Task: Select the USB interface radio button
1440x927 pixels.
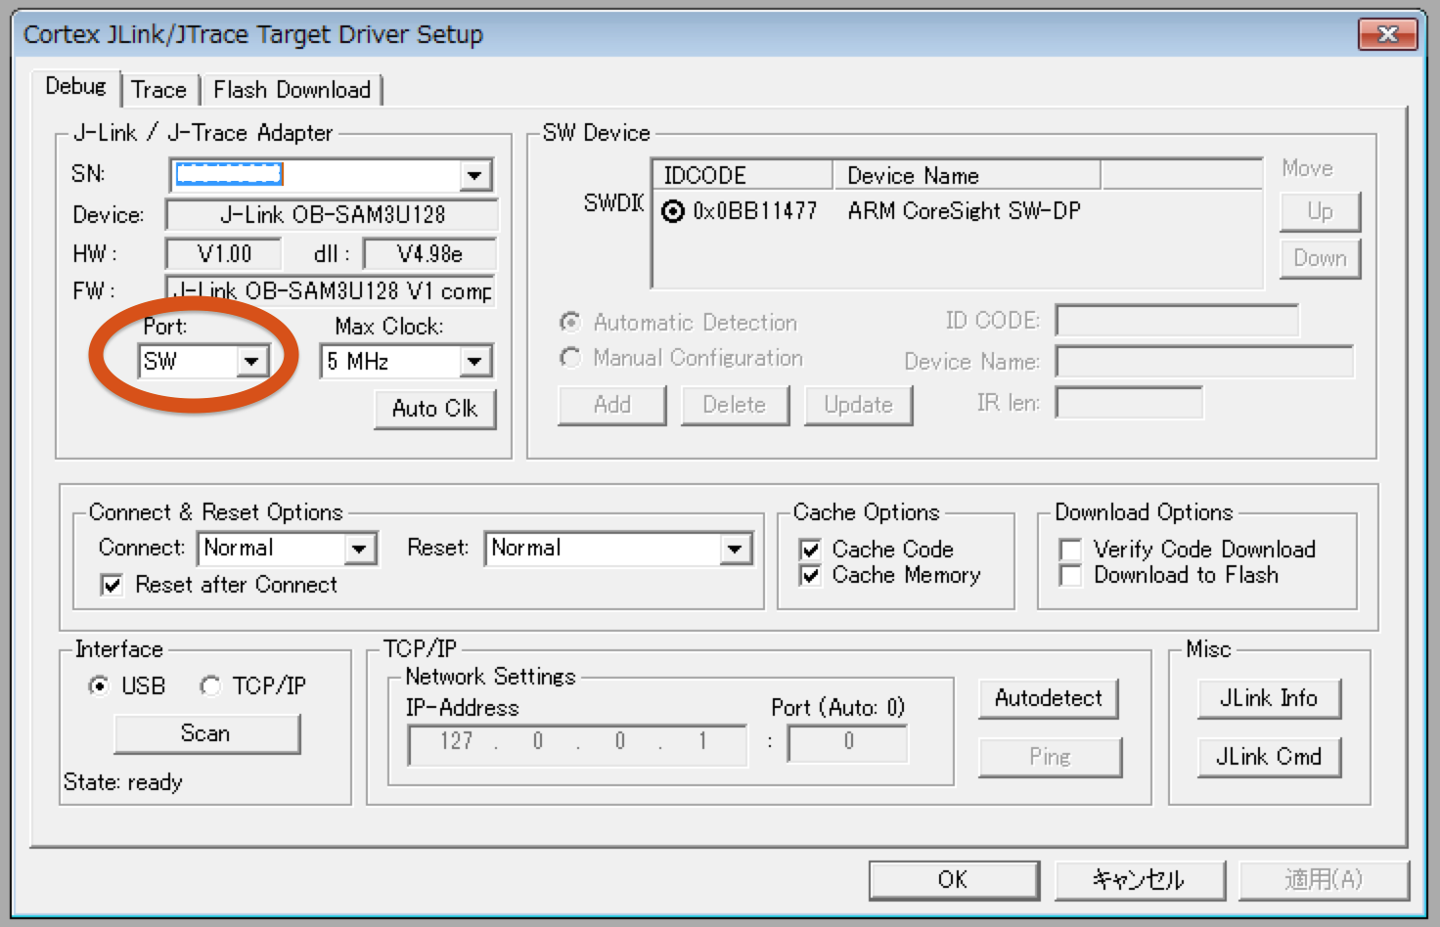Action: 99,686
